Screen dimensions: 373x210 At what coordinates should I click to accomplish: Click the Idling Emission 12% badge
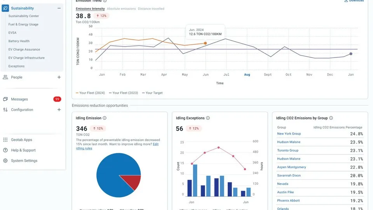coord(98,128)
